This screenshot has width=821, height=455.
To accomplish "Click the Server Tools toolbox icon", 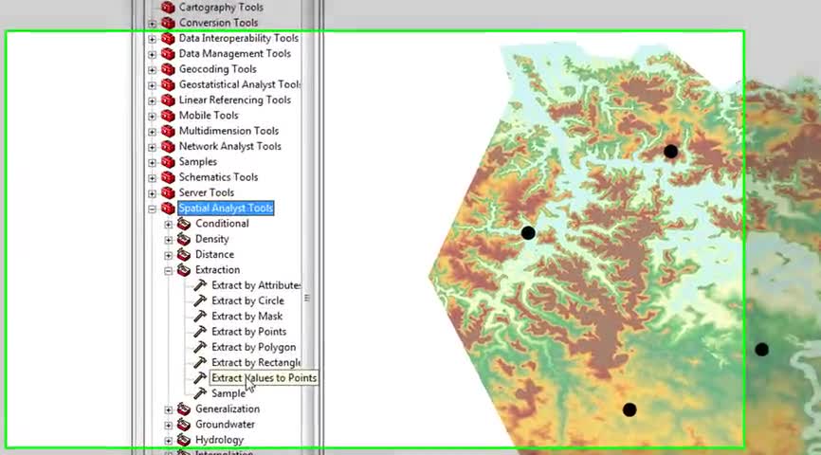I will (168, 192).
